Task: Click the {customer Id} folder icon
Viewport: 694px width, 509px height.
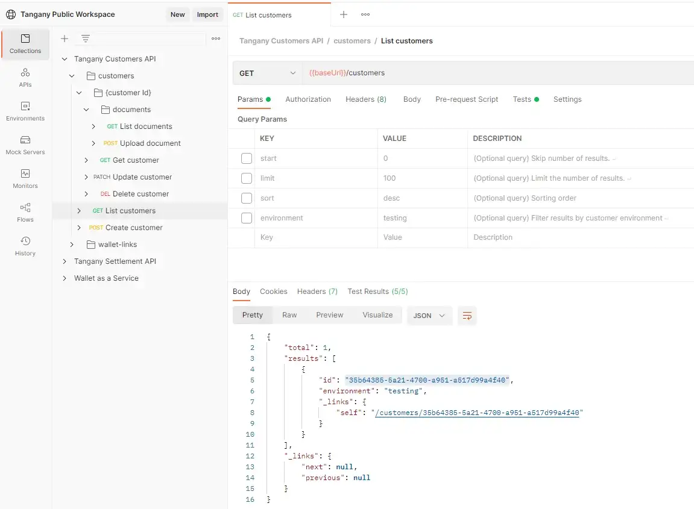Action: click(98, 93)
